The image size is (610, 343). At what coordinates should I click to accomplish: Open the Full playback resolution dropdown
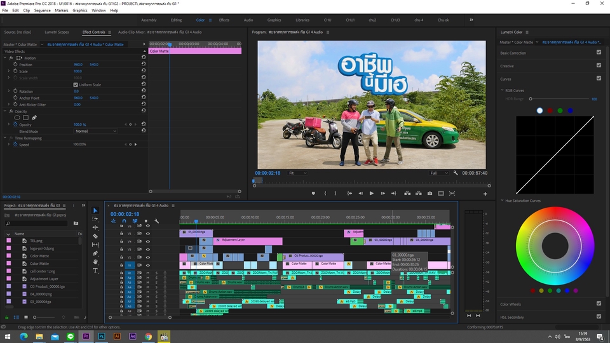439,173
